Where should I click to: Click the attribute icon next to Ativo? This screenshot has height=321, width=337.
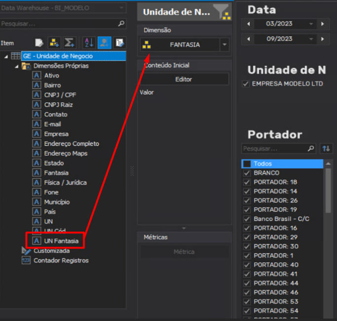coord(37,76)
